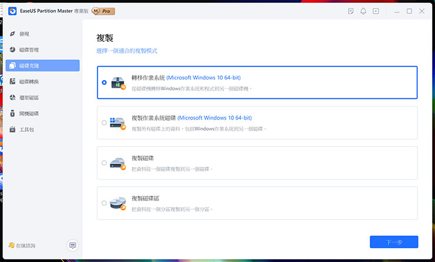
Task: Click the 下一步 next button
Action: 394,242
